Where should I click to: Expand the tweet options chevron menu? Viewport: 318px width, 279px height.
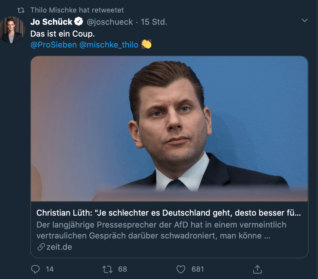tap(304, 21)
